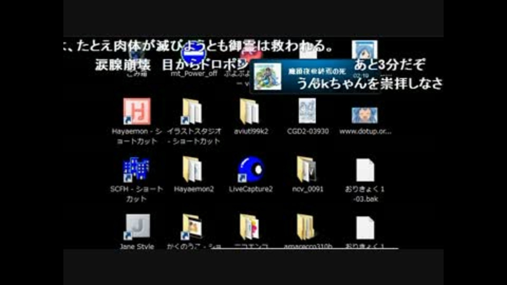Viewport: 507px width, 285px height.
Task: Launch LiveCapture2 shortcut
Action: (250, 169)
